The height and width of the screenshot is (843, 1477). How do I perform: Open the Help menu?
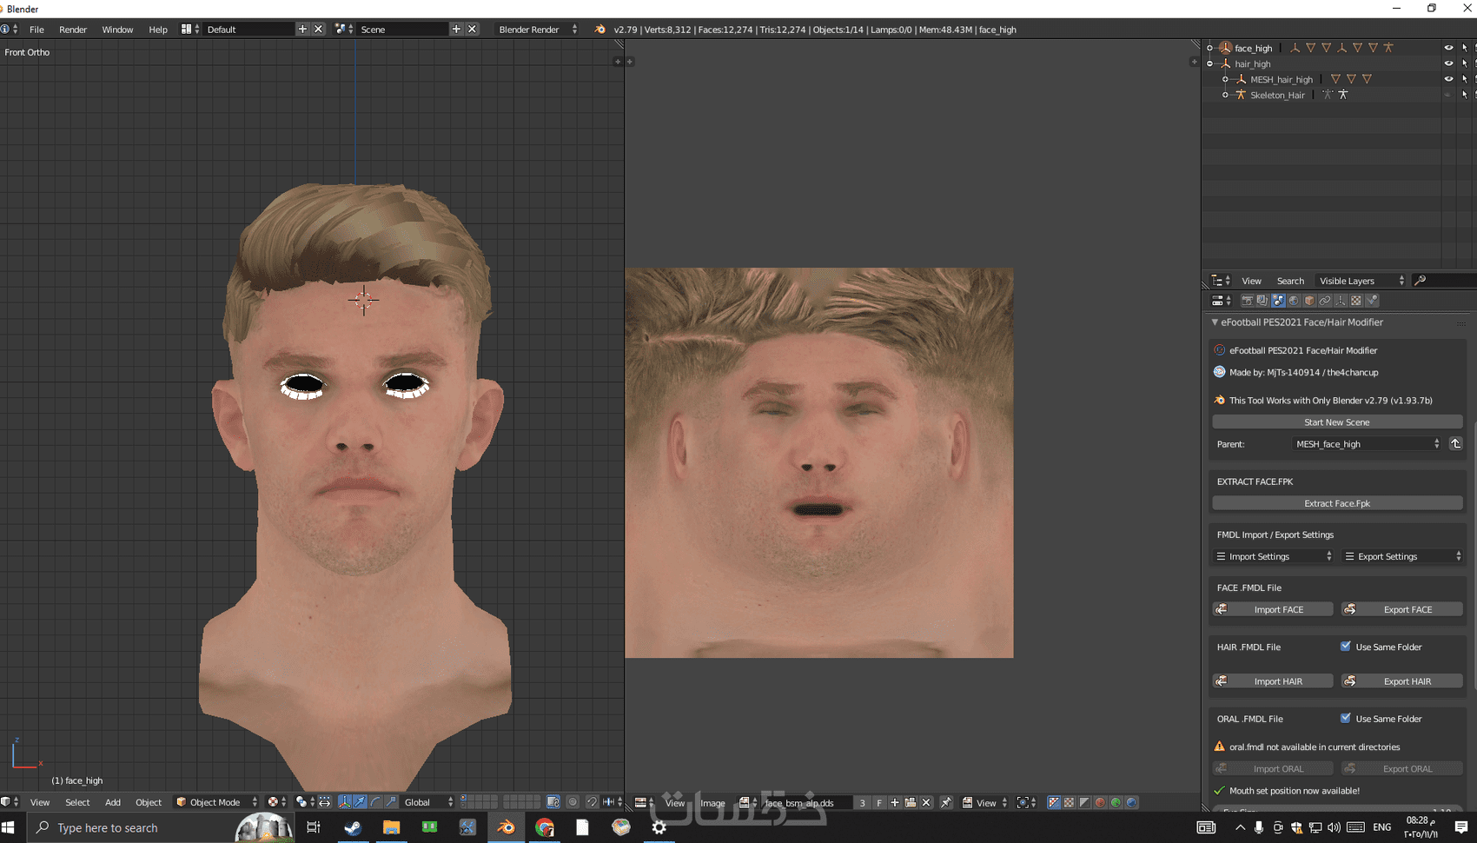tap(158, 30)
